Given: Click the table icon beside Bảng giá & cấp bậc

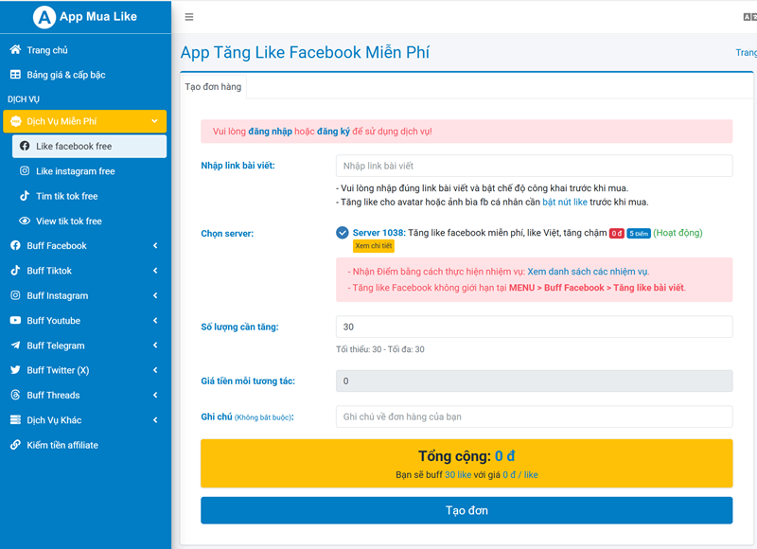Looking at the screenshot, I should coord(15,75).
